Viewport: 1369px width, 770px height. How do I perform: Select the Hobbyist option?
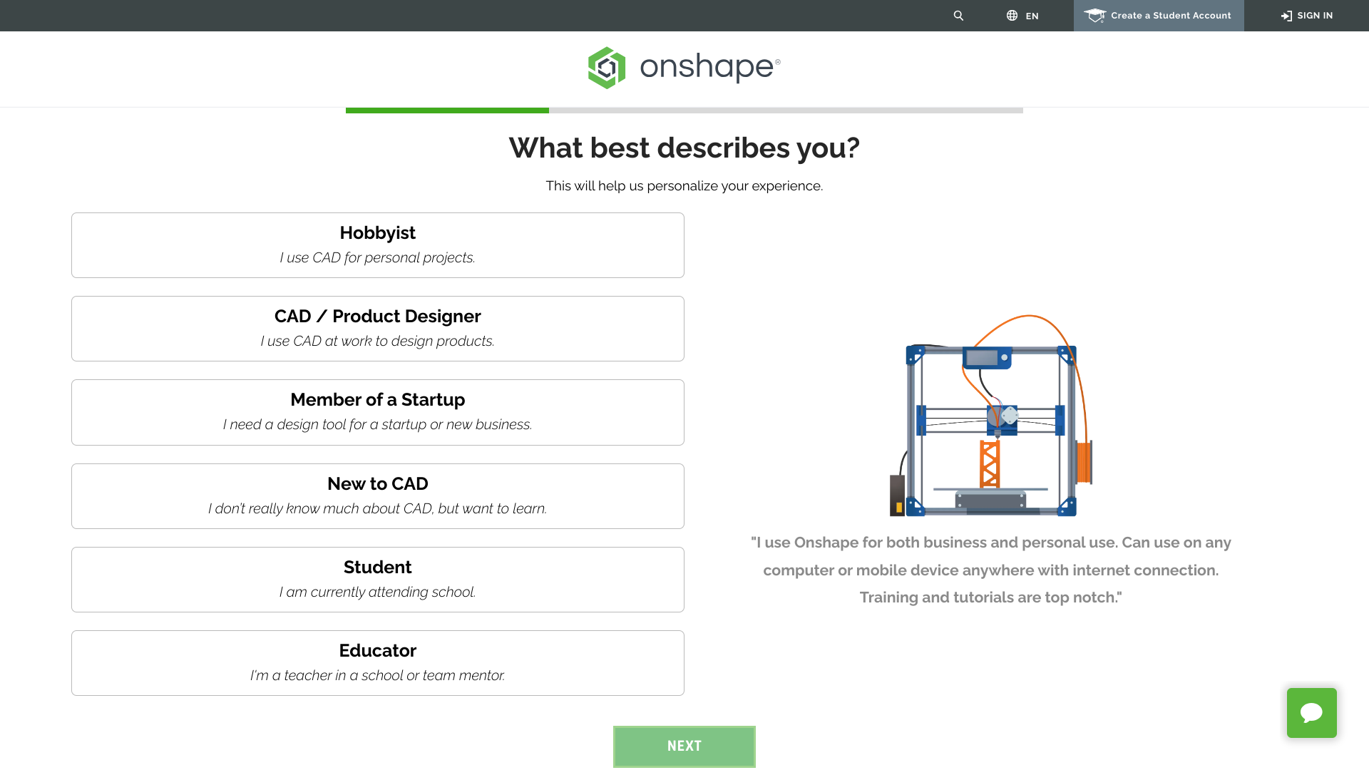pyautogui.click(x=377, y=245)
